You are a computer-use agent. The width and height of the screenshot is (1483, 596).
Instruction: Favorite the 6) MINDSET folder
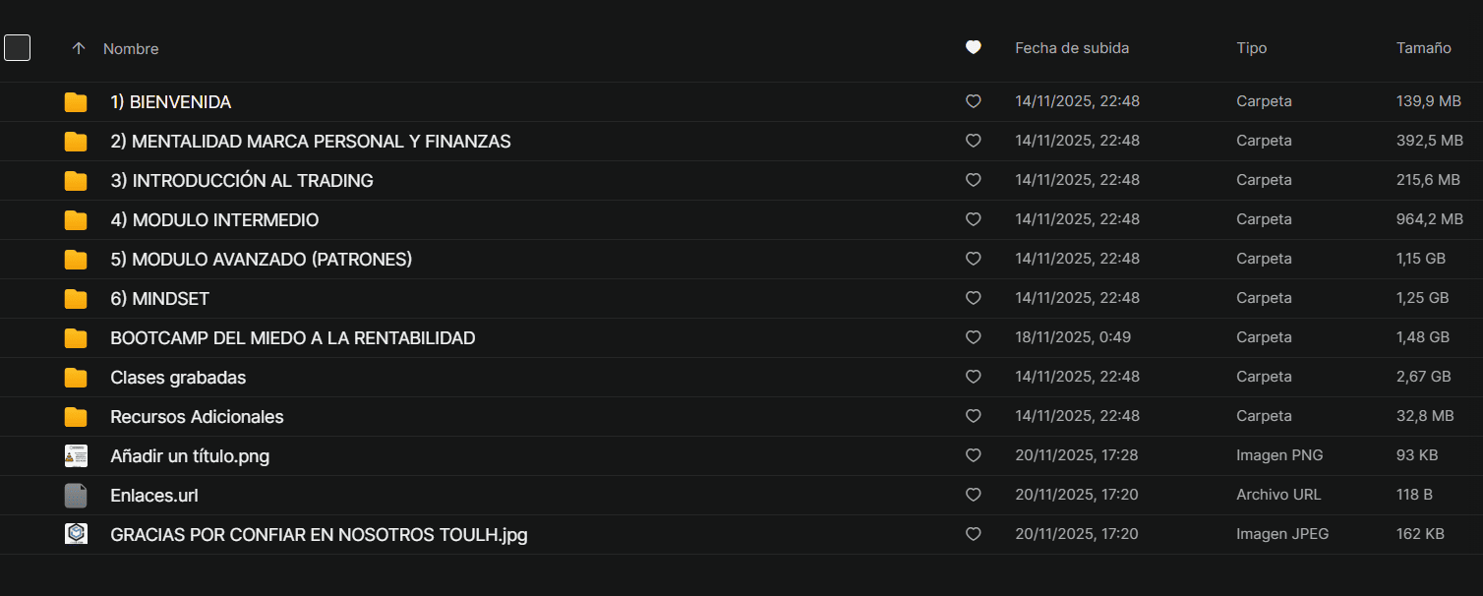pyautogui.click(x=973, y=298)
